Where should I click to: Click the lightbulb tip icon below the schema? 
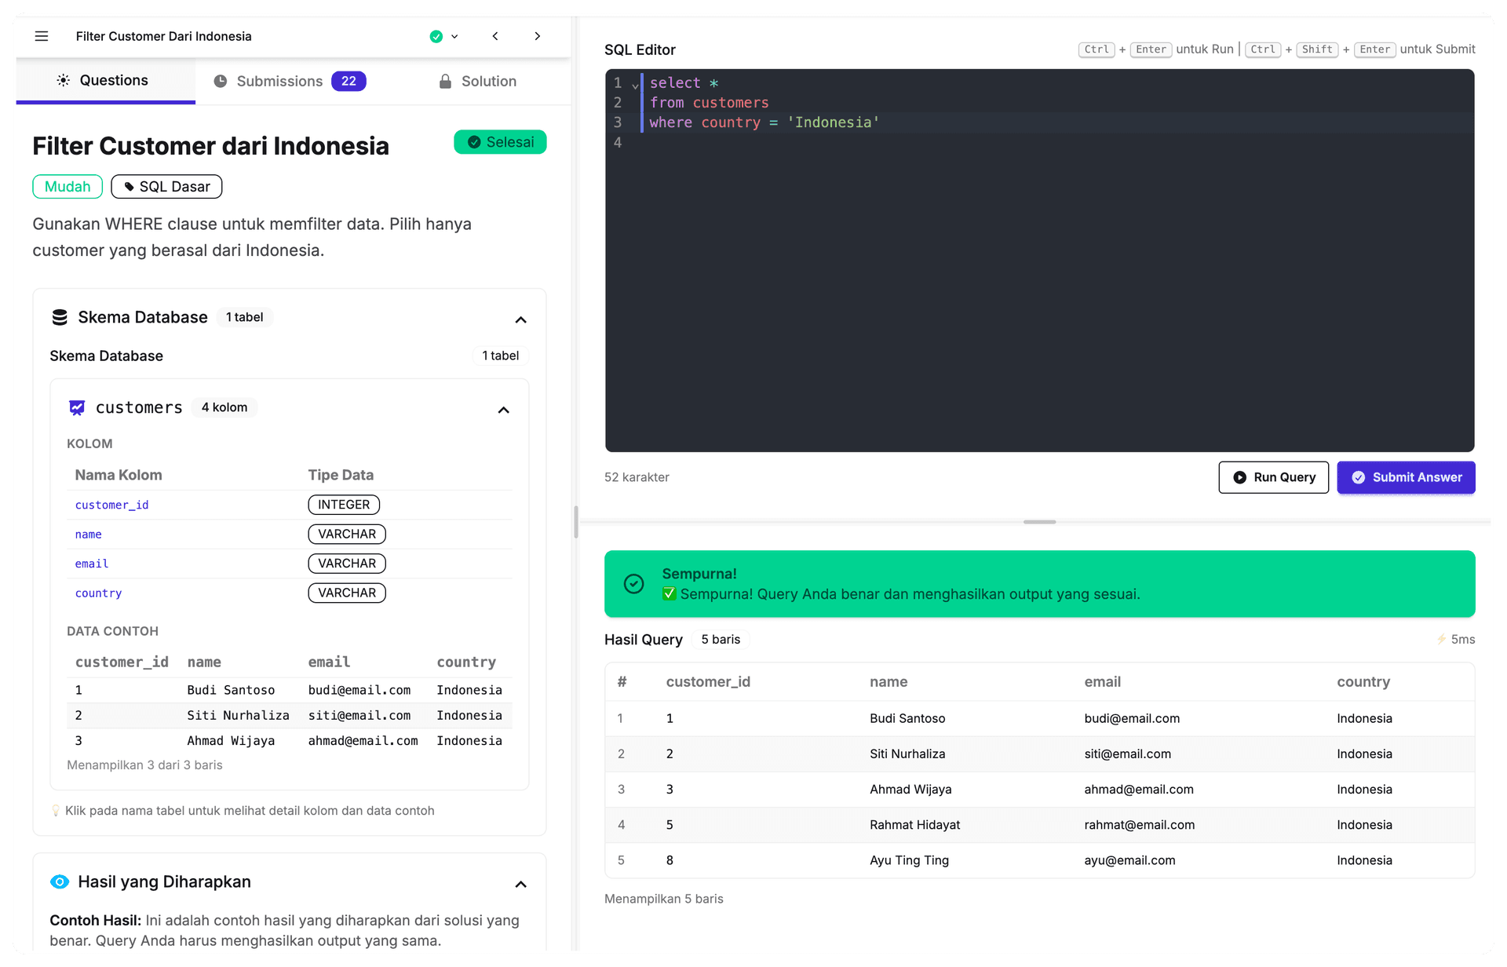[56, 810]
